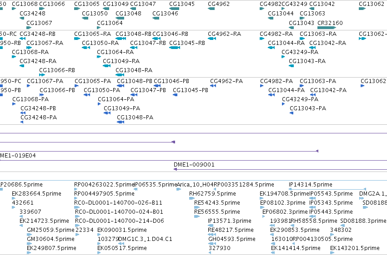The height and width of the screenshot is (255, 387).
Task: Open protein CG13042-PA
Action: (x=328, y=90)
